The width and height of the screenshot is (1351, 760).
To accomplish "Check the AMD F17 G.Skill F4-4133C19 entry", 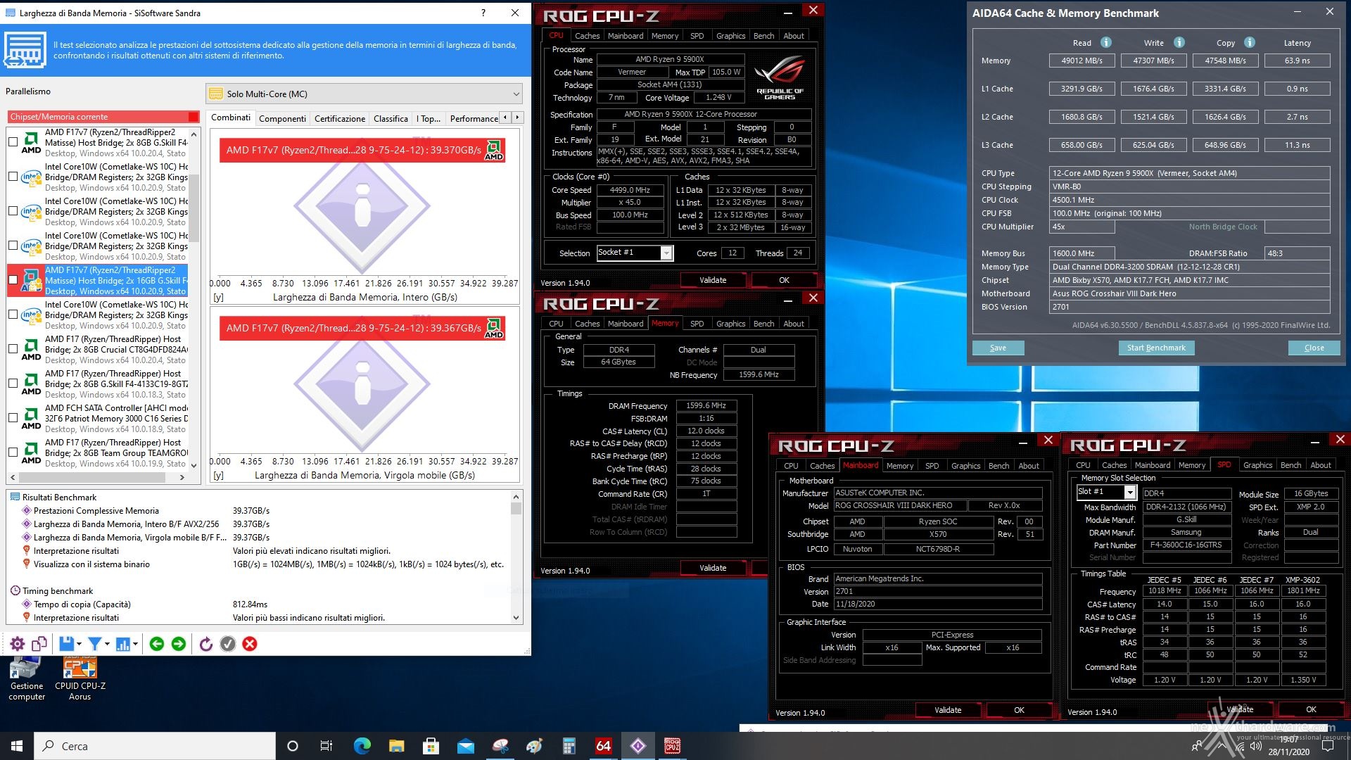I will click(13, 384).
